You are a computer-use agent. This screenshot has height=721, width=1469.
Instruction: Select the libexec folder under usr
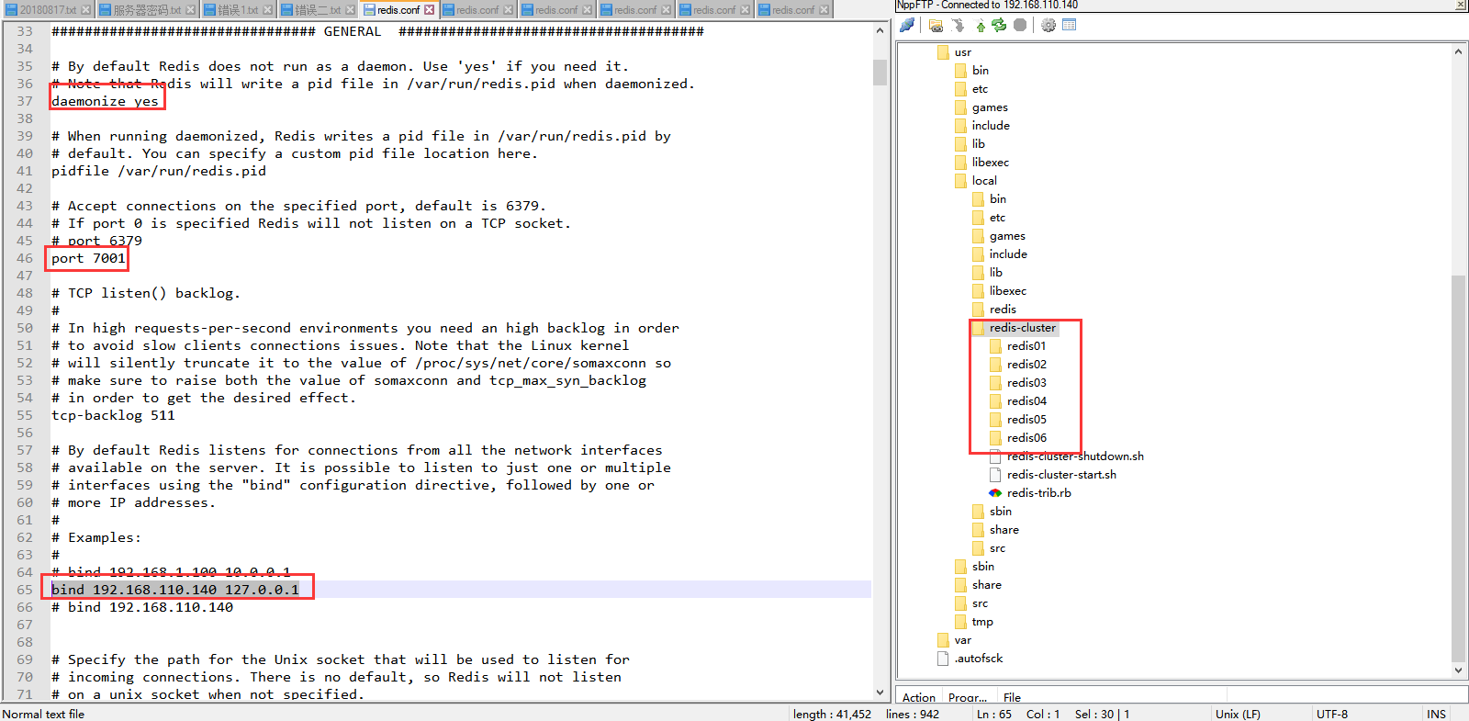990,163
